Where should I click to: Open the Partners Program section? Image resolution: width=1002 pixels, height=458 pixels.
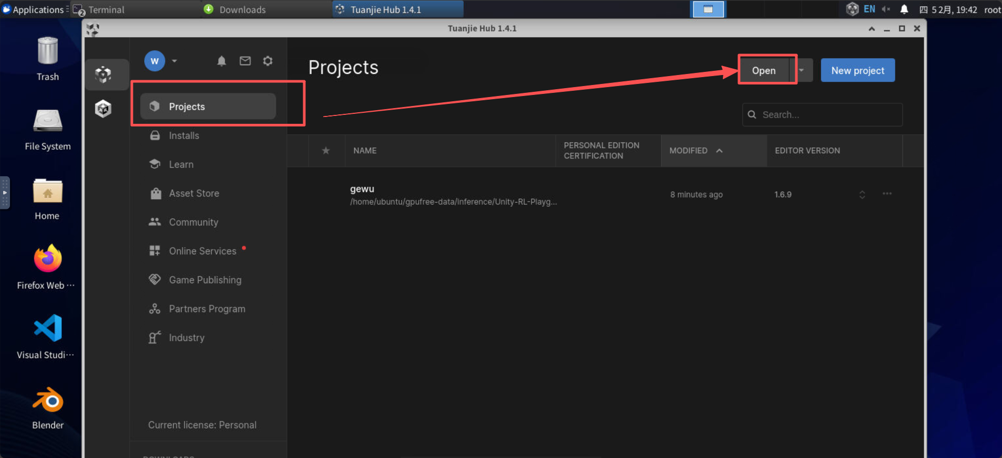[x=208, y=308]
